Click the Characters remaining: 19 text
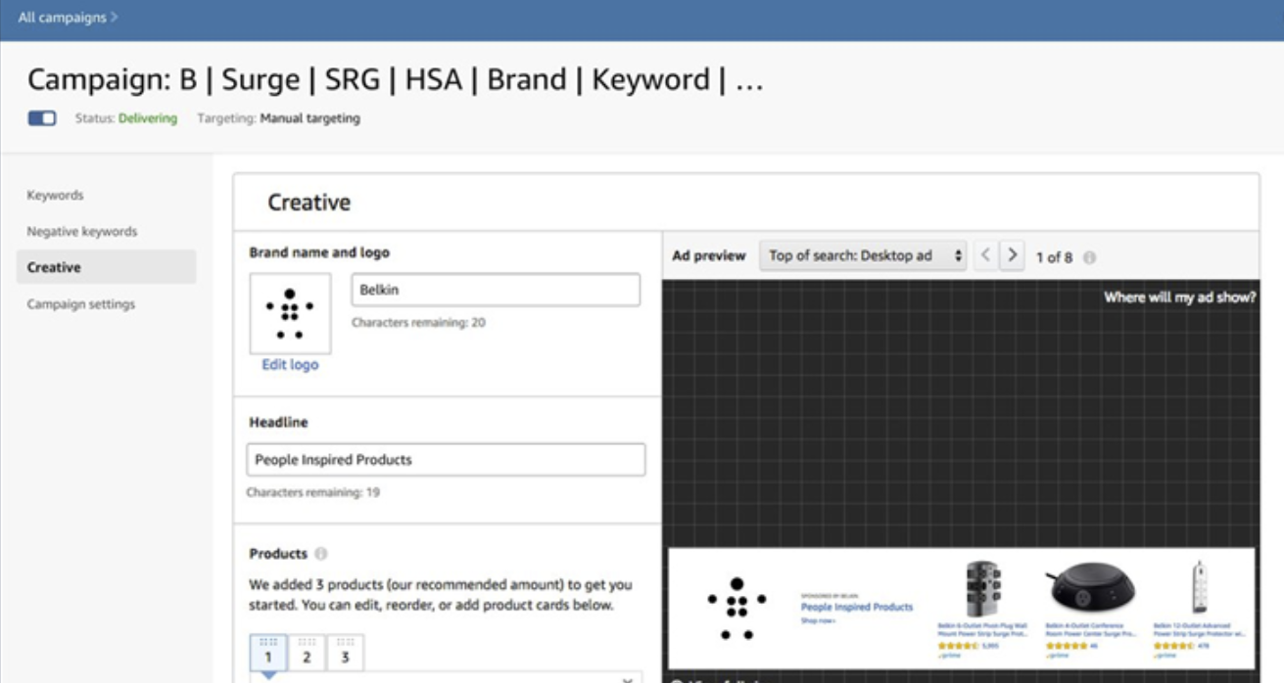Viewport: 1284px width, 683px height. (313, 493)
